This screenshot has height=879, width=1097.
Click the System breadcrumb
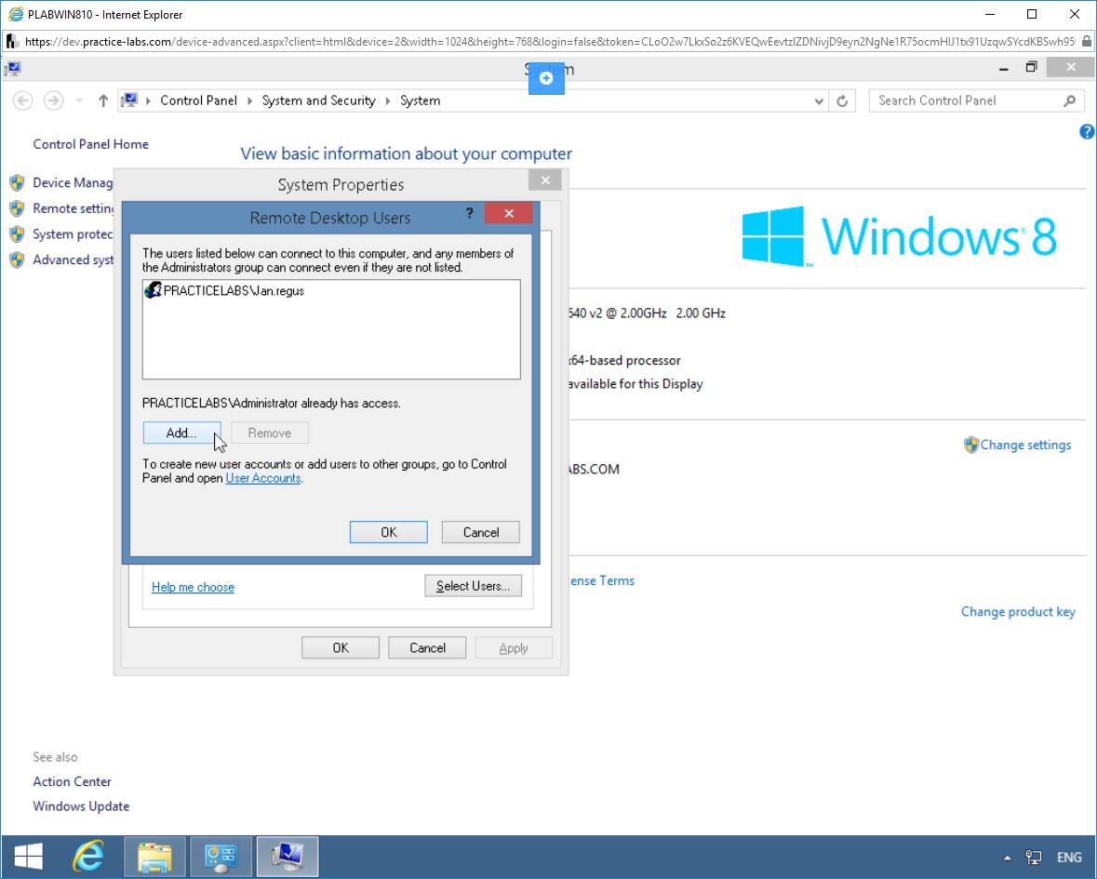pos(420,100)
